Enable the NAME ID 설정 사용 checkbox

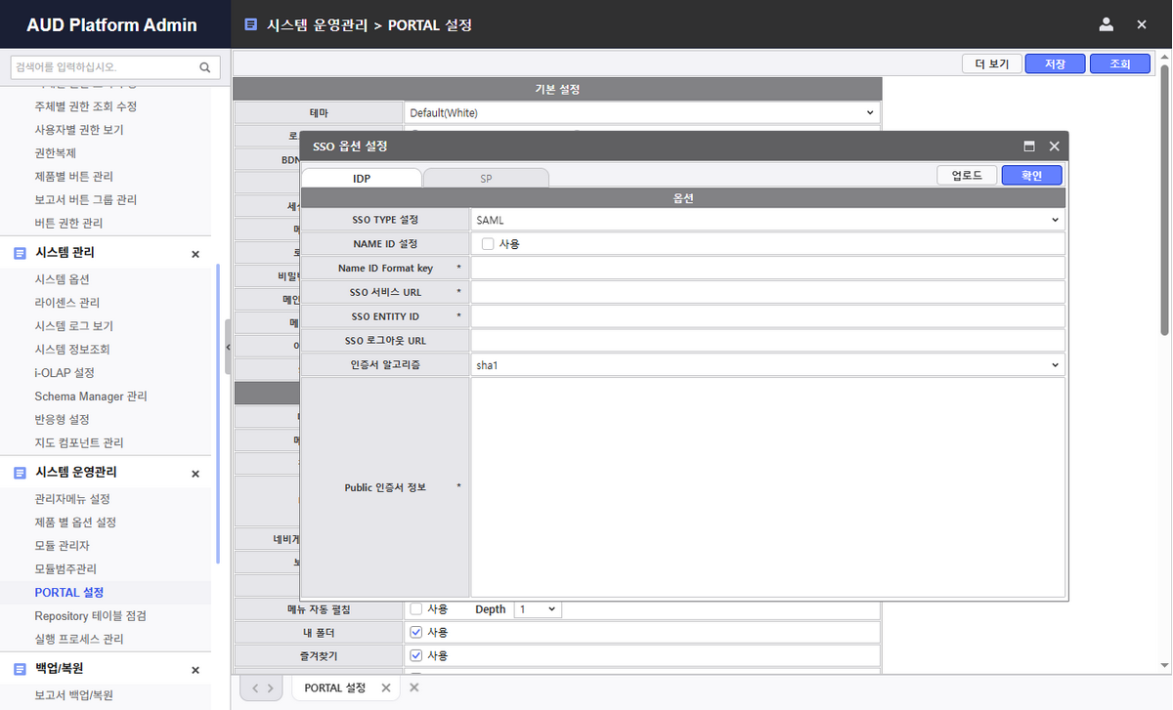pos(488,244)
